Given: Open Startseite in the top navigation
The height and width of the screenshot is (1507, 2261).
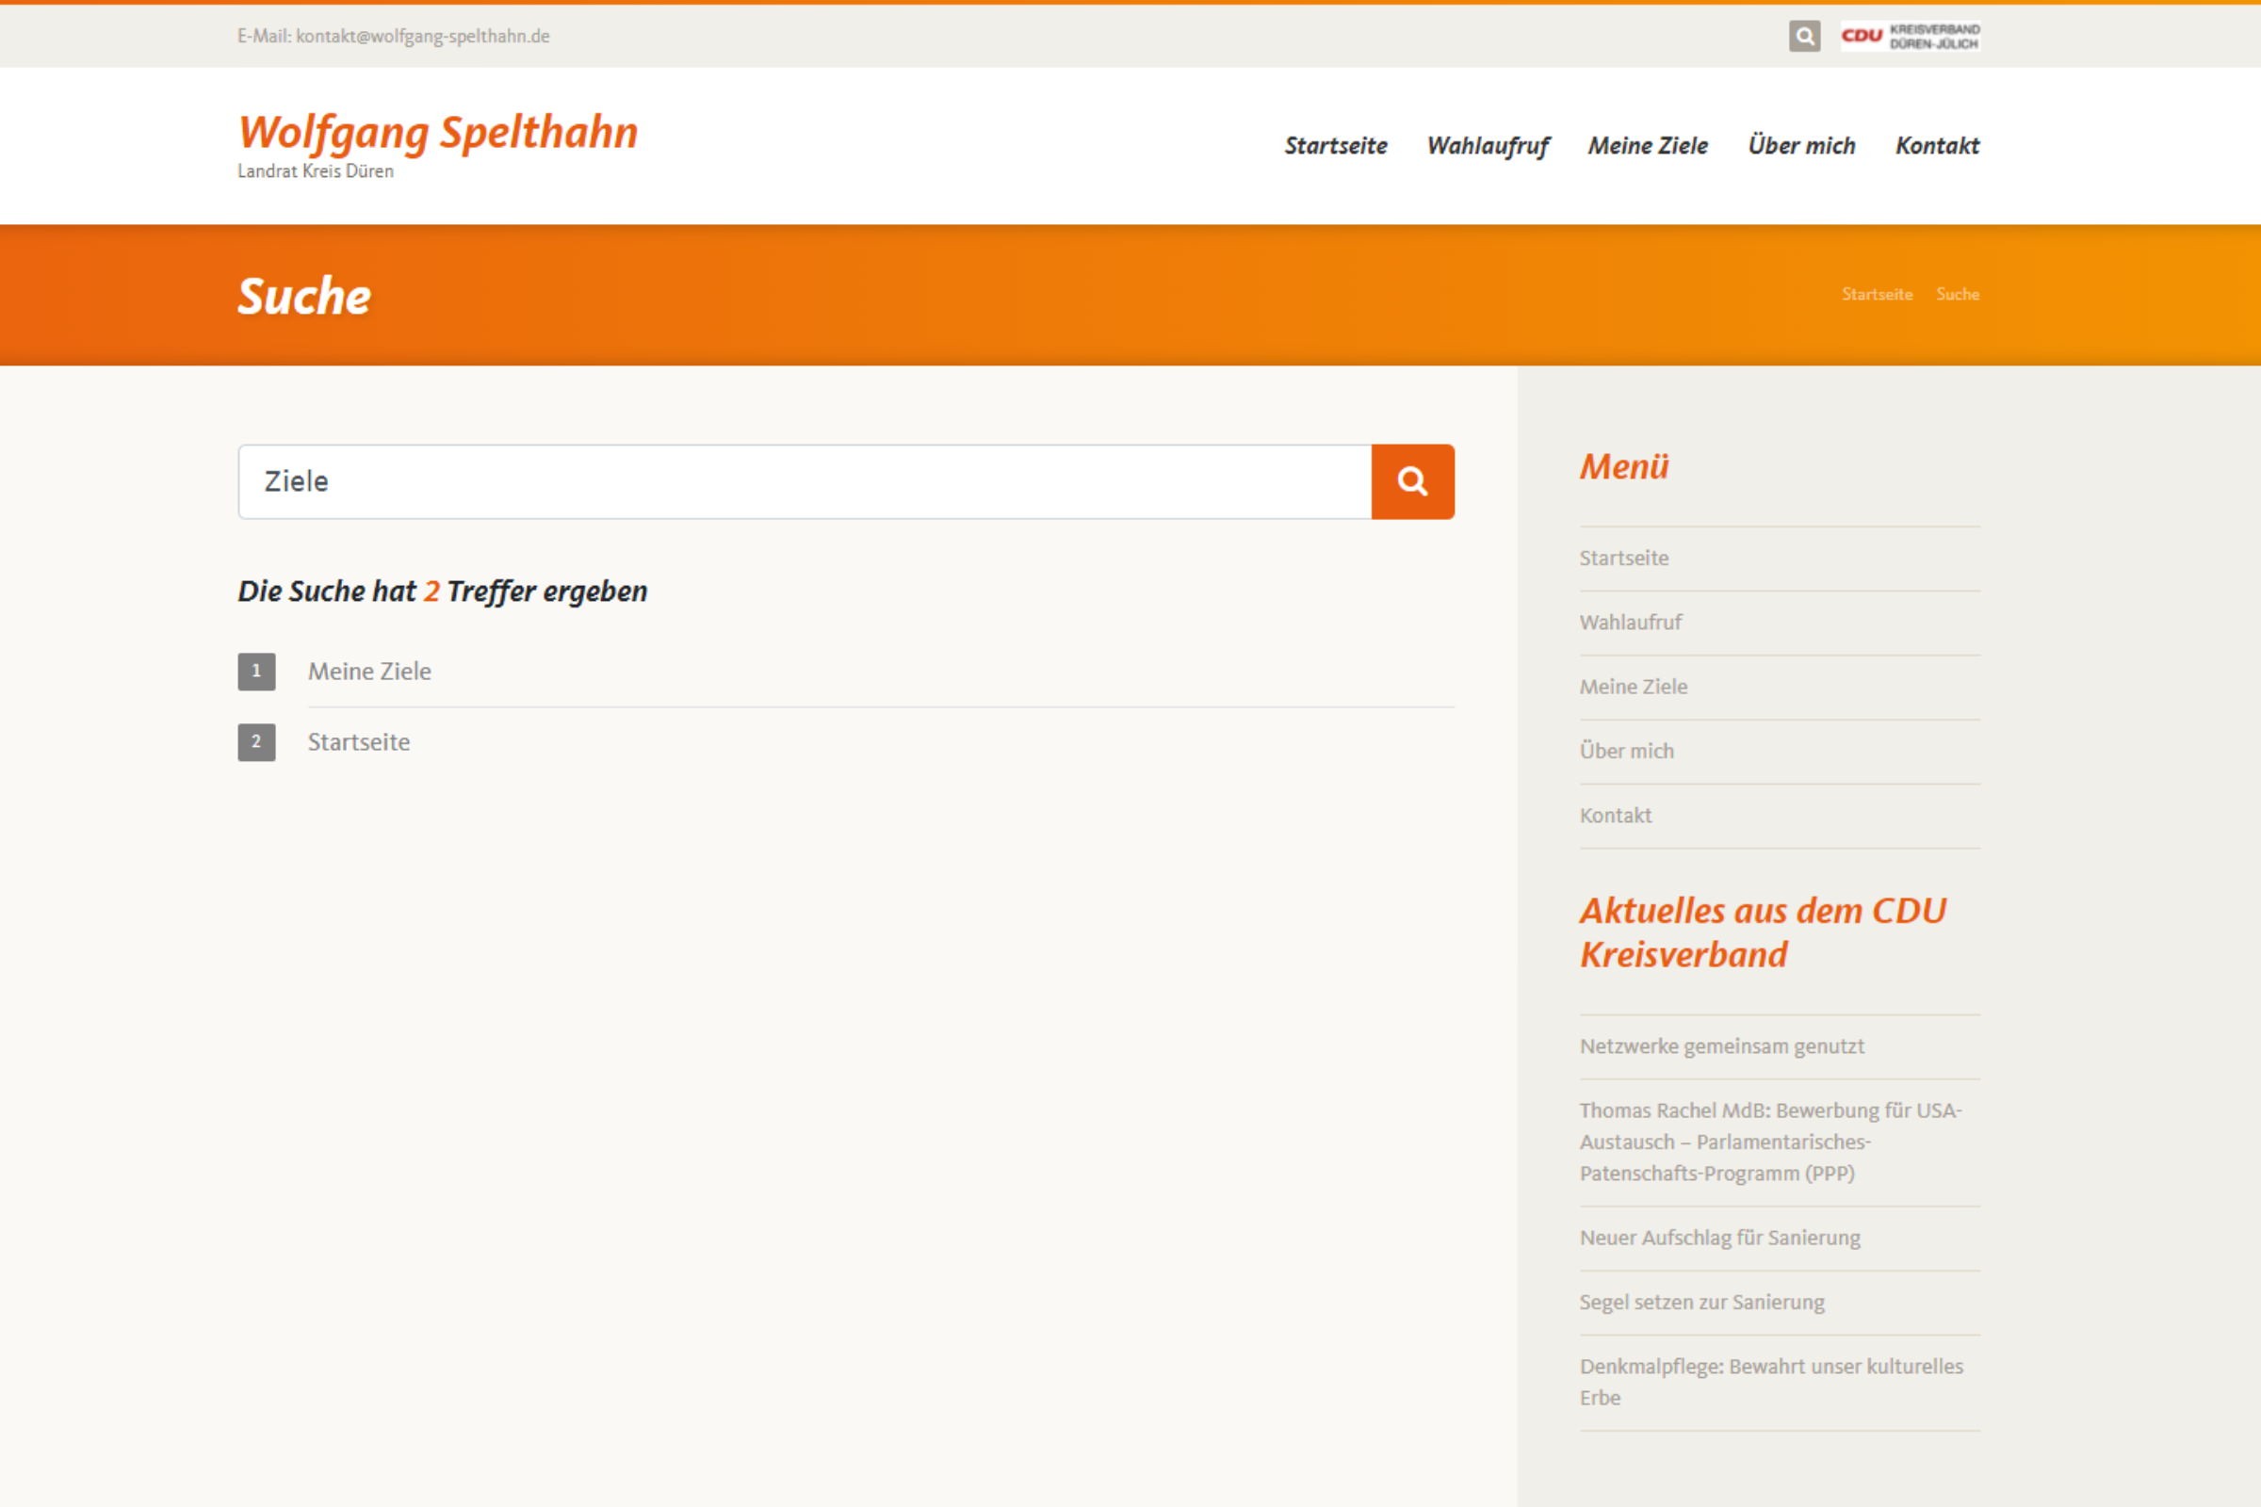Looking at the screenshot, I should (1335, 146).
